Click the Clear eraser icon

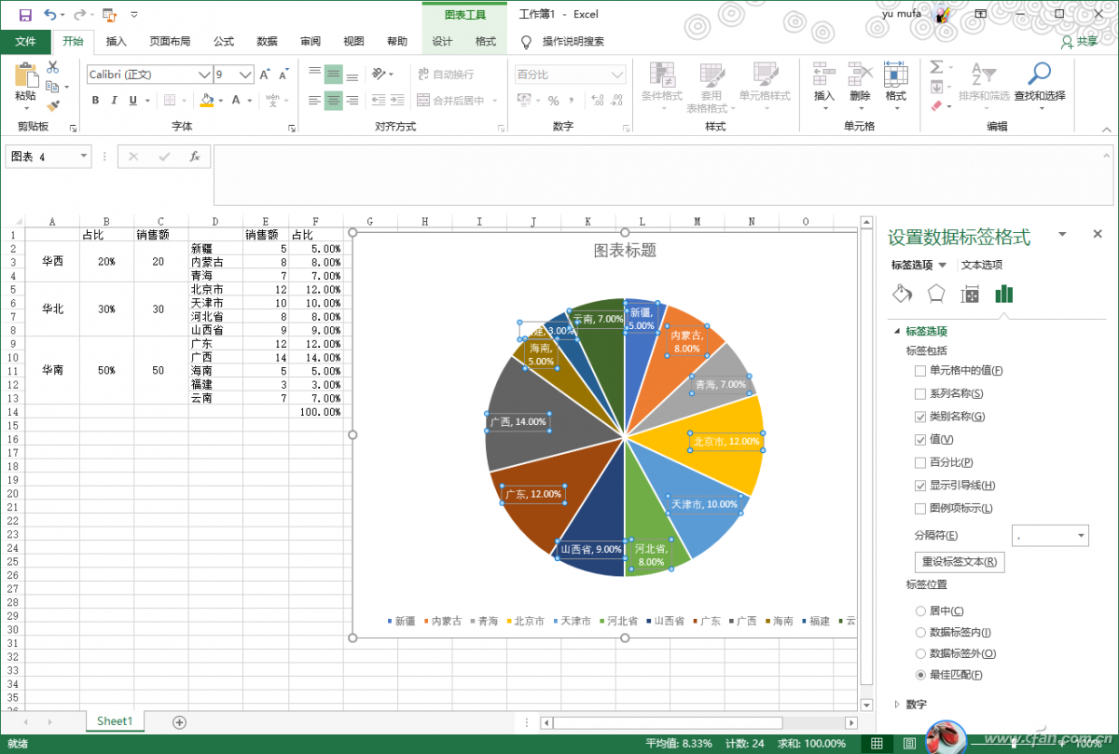pos(936,105)
